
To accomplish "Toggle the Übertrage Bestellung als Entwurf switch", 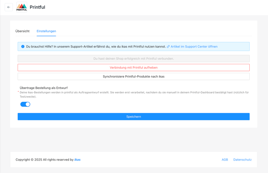I will (25, 104).
